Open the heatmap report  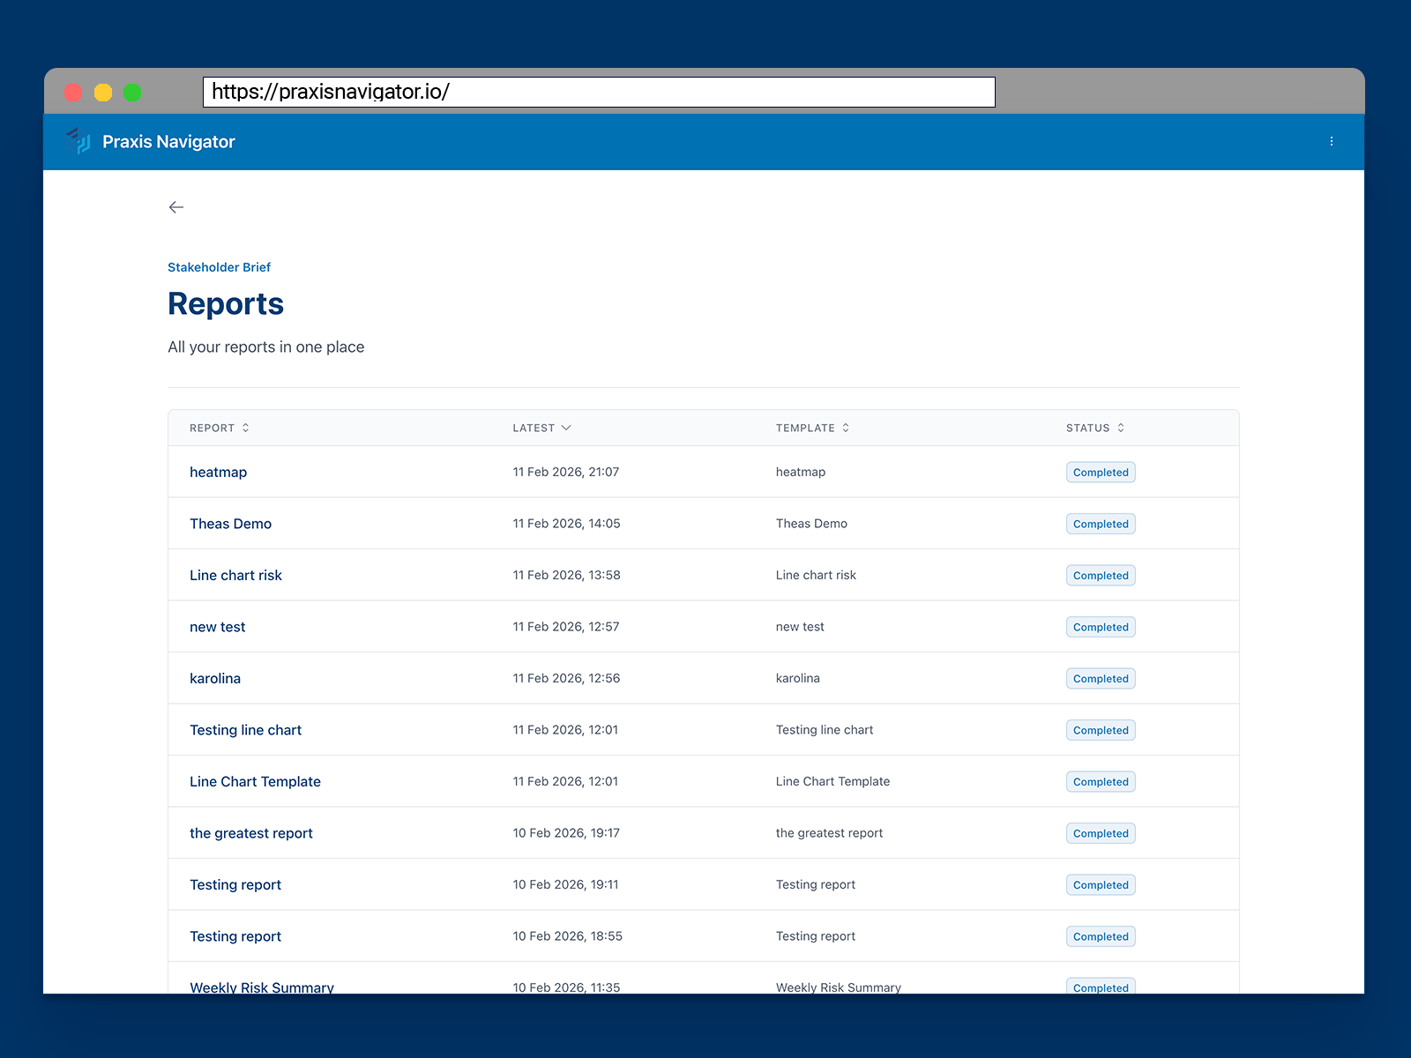218,472
